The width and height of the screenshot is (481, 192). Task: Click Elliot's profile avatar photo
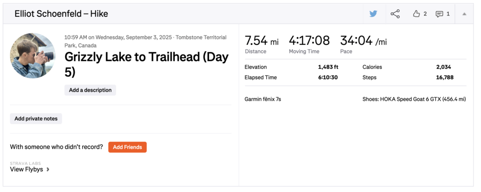pos(32,55)
